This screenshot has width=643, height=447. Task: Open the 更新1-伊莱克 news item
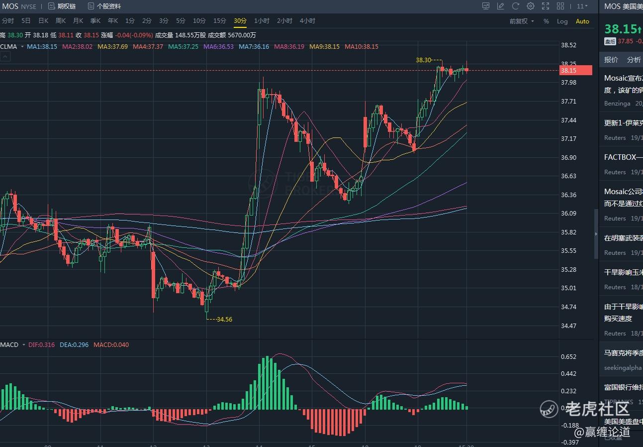pyautogui.click(x=624, y=122)
